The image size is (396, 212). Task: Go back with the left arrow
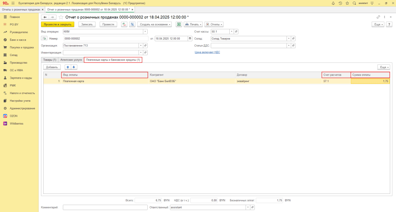click(45, 17)
